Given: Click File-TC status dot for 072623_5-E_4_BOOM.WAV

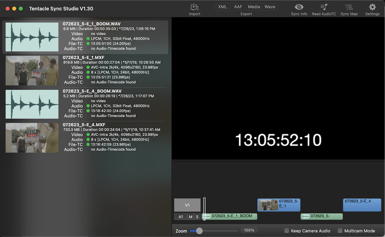Looking at the screenshot, I should [88, 111].
